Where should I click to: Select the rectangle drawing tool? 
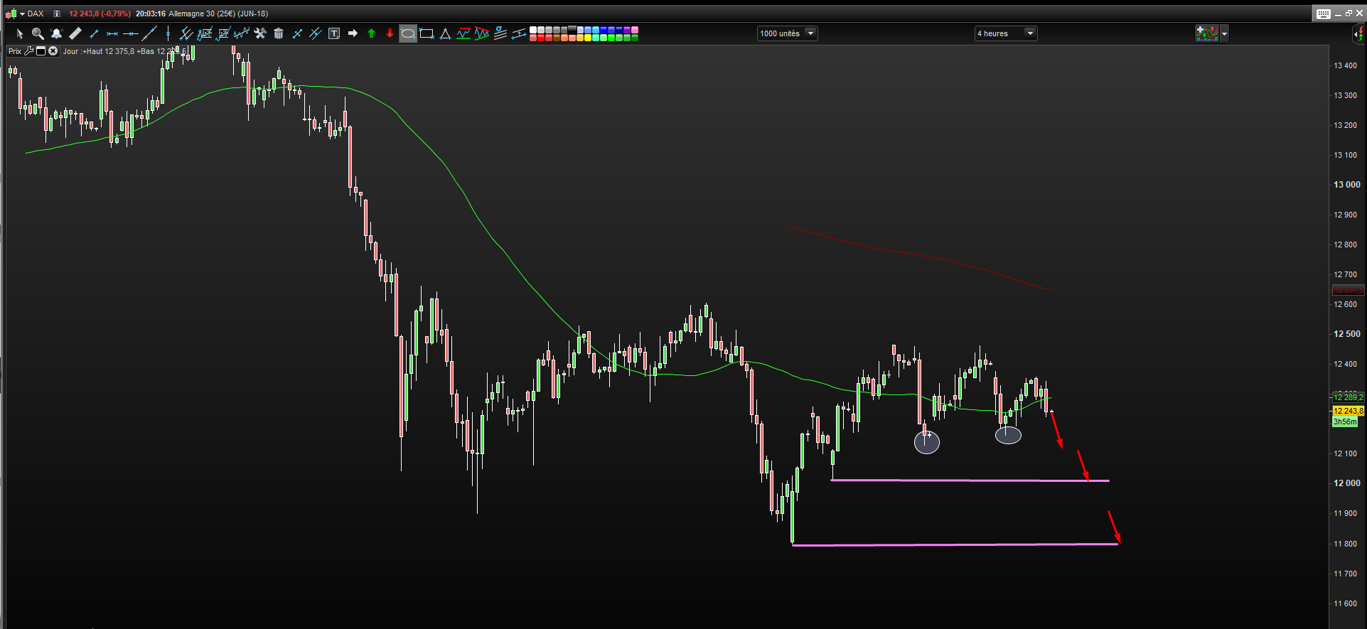pyautogui.click(x=427, y=33)
